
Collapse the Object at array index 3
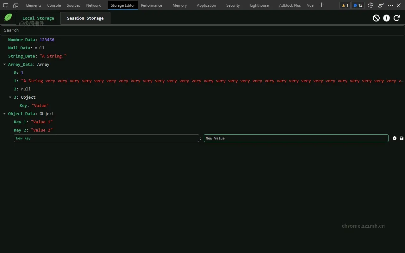[x=10, y=97]
